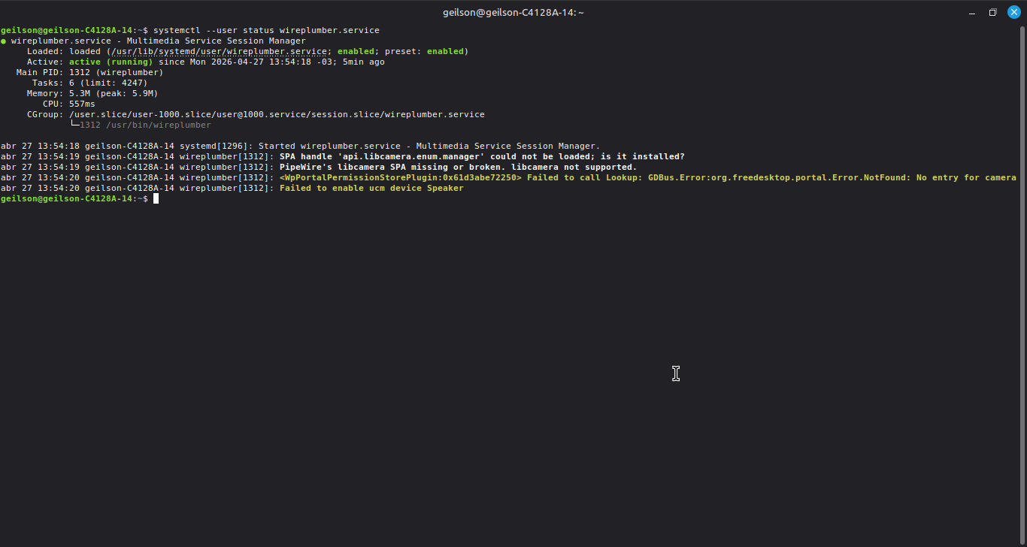This screenshot has width=1027, height=547.
Task: Click the cursor at the bottom shell prompt
Action: click(x=156, y=198)
